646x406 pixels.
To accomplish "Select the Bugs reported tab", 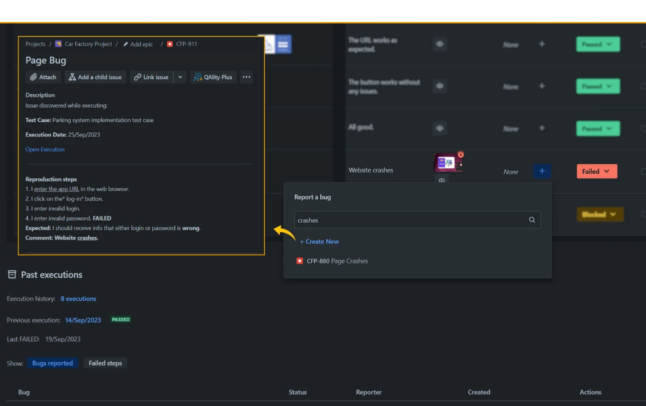I will point(52,362).
